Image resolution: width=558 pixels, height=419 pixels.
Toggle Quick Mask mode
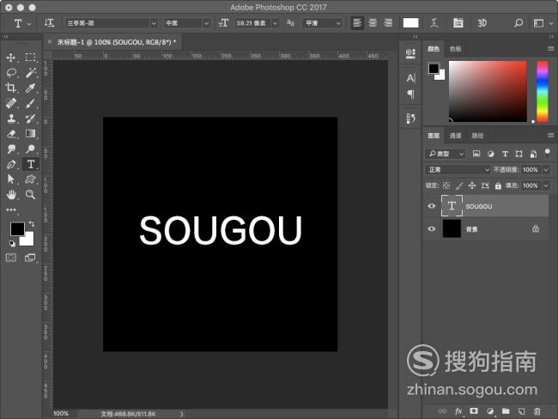click(11, 258)
